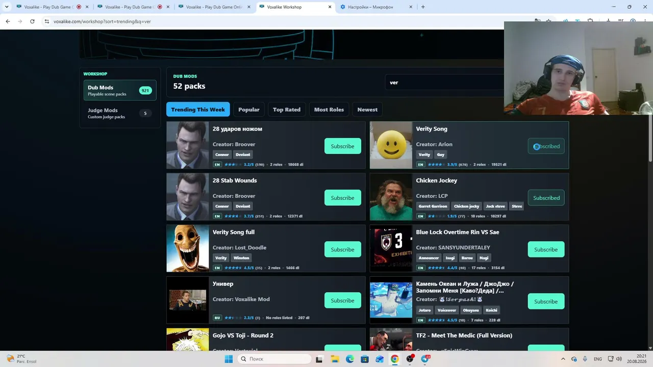Subscribe to Камень Океан и Лужа pack
Screen dimensions: 653x367
click(546, 301)
